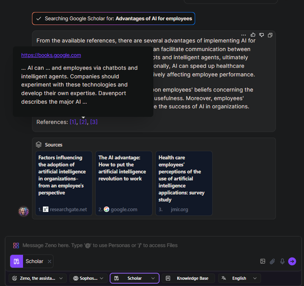Expand the Zeno assistant dropdown

coord(37,278)
